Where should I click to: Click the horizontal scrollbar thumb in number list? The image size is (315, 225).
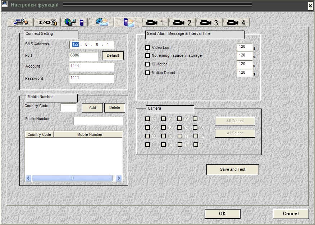(x=72, y=178)
